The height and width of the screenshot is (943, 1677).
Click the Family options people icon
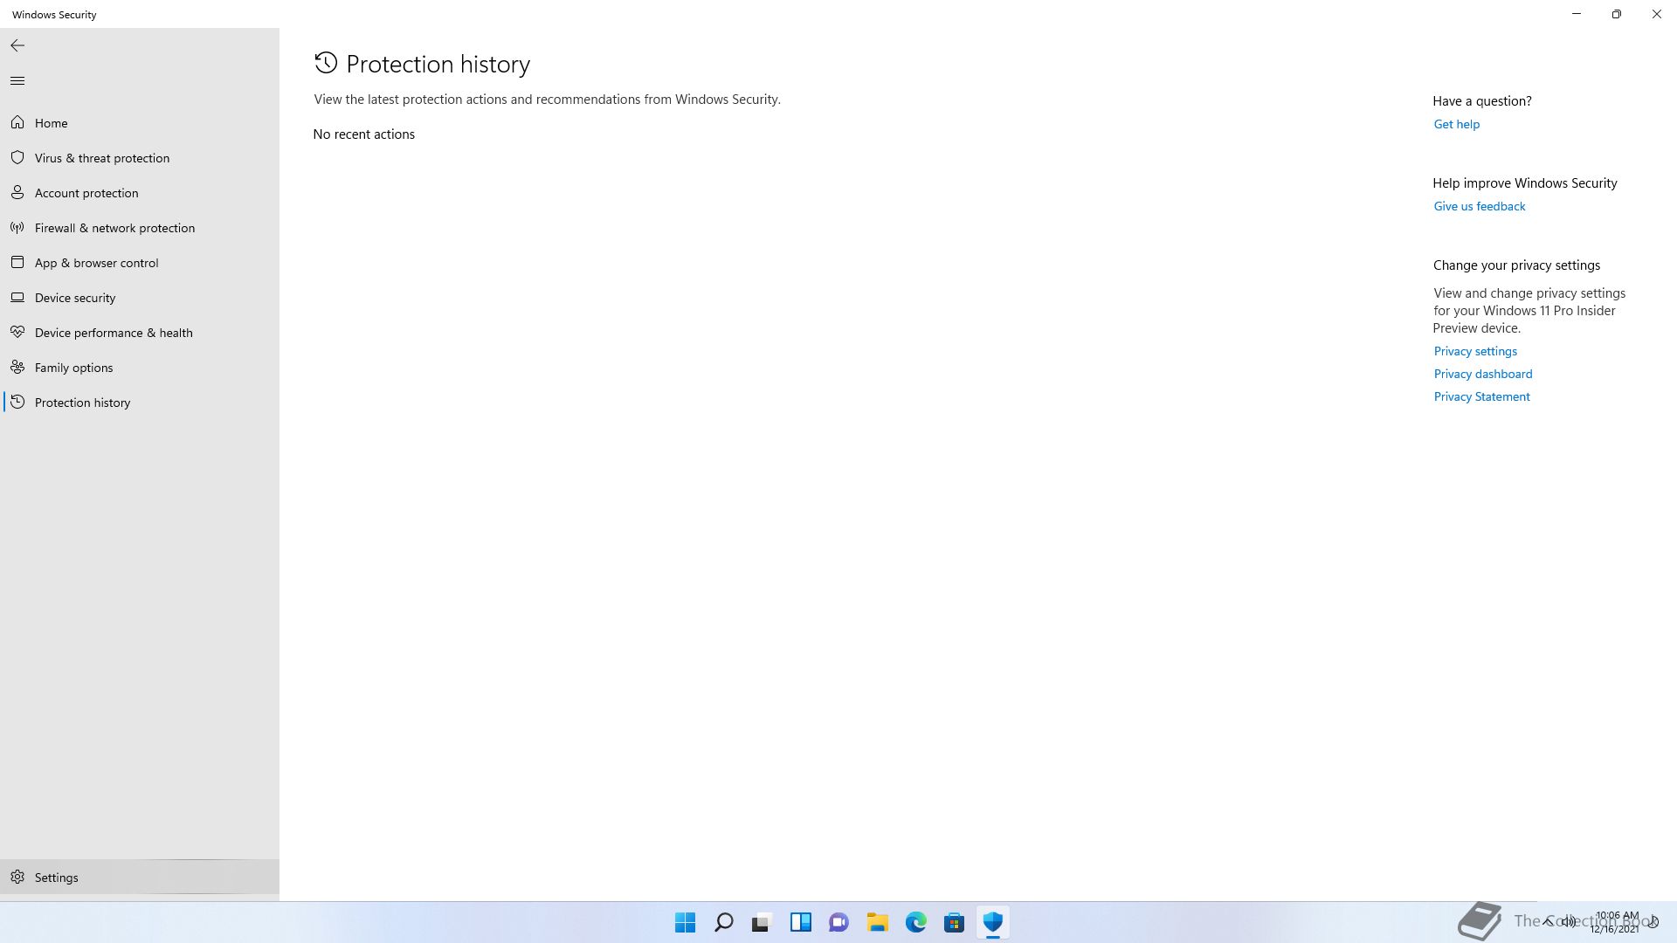point(17,368)
